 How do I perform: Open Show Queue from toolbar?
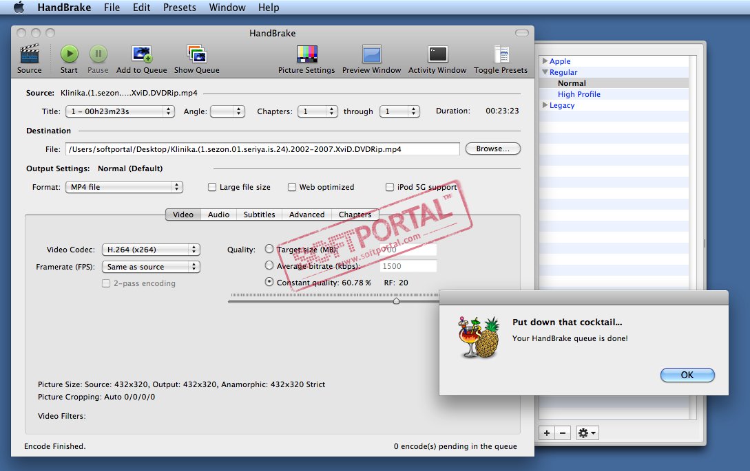[x=196, y=54]
